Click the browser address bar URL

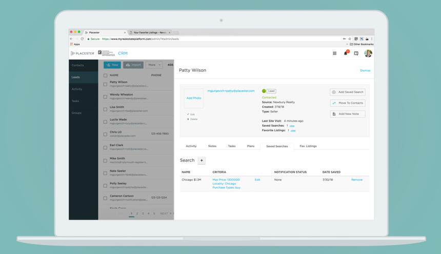point(141,39)
